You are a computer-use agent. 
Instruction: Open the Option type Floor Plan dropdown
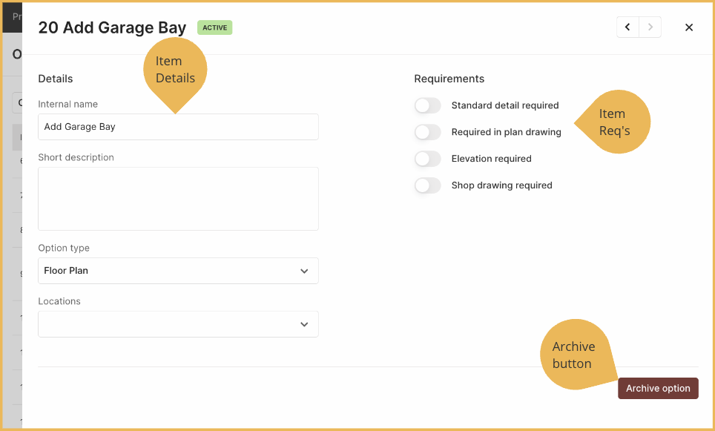coord(178,271)
